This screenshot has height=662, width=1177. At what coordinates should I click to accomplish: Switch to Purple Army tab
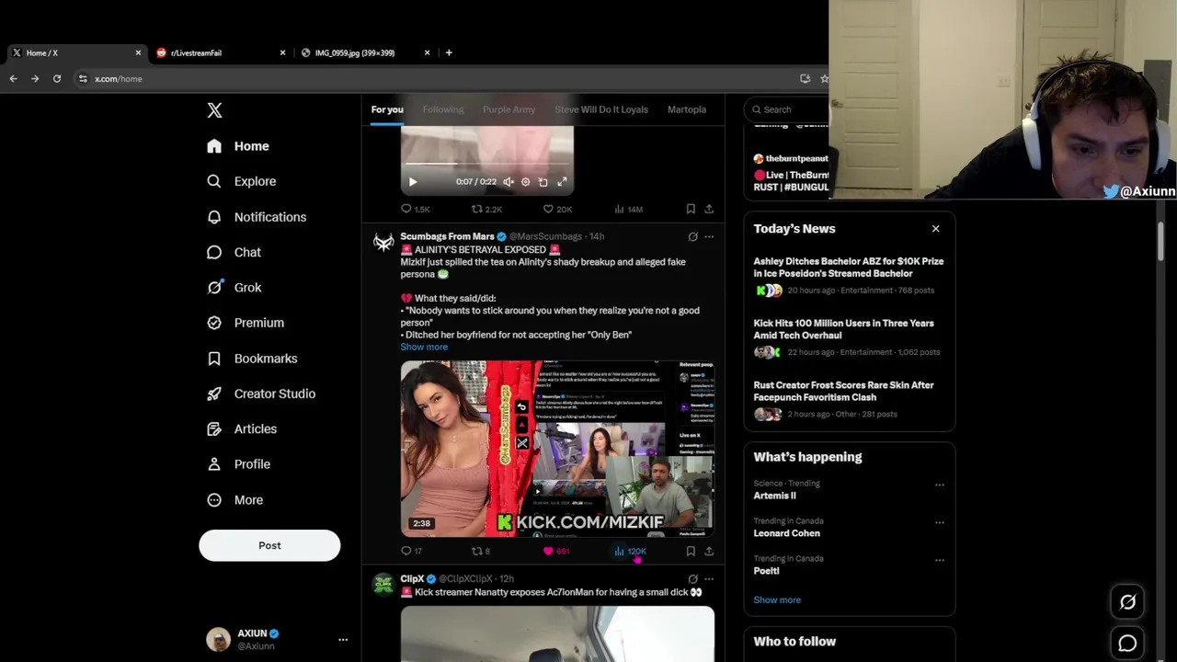pyautogui.click(x=509, y=109)
